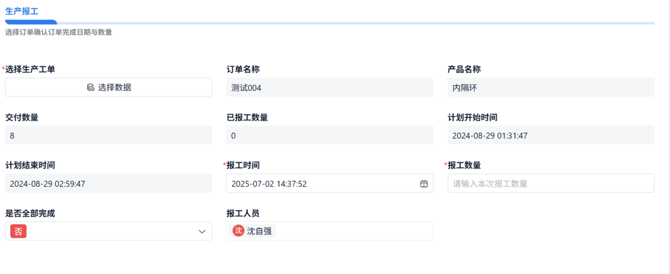Screen dimensions: 670x274
Task: Click the red 否 tag badge
Action: [x=18, y=231]
